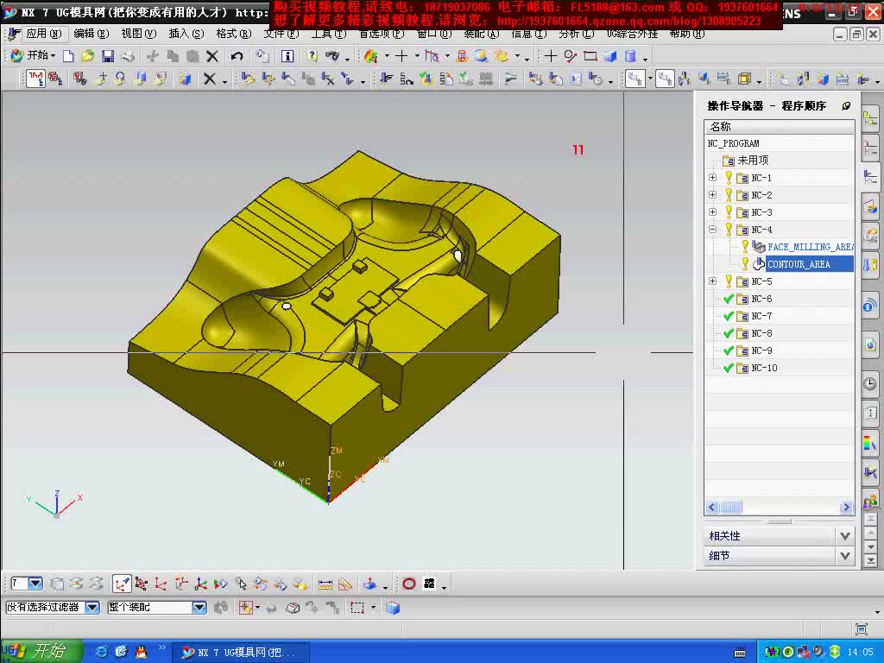Viewport: 884px width, 663px height.
Task: Open the 视图(V) menu
Action: click(x=139, y=34)
